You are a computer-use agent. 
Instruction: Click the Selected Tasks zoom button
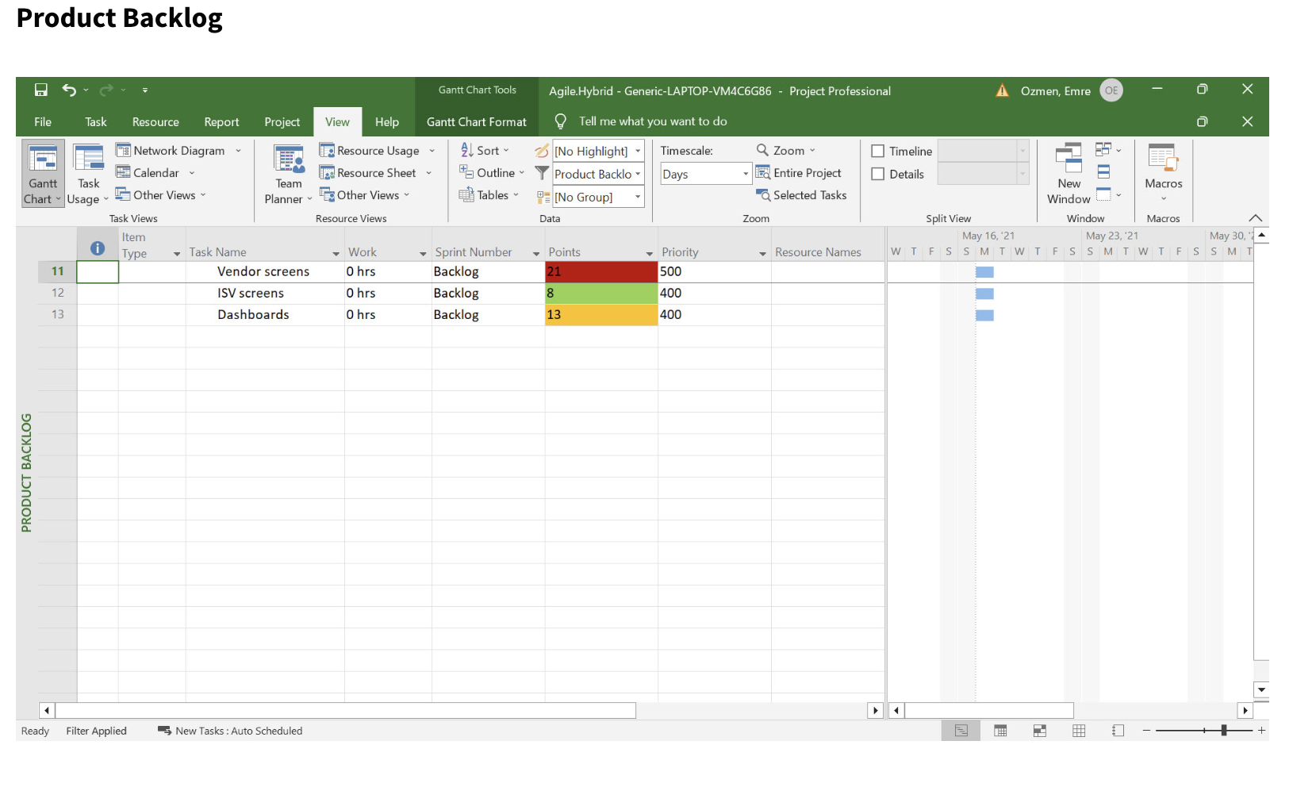pos(803,195)
